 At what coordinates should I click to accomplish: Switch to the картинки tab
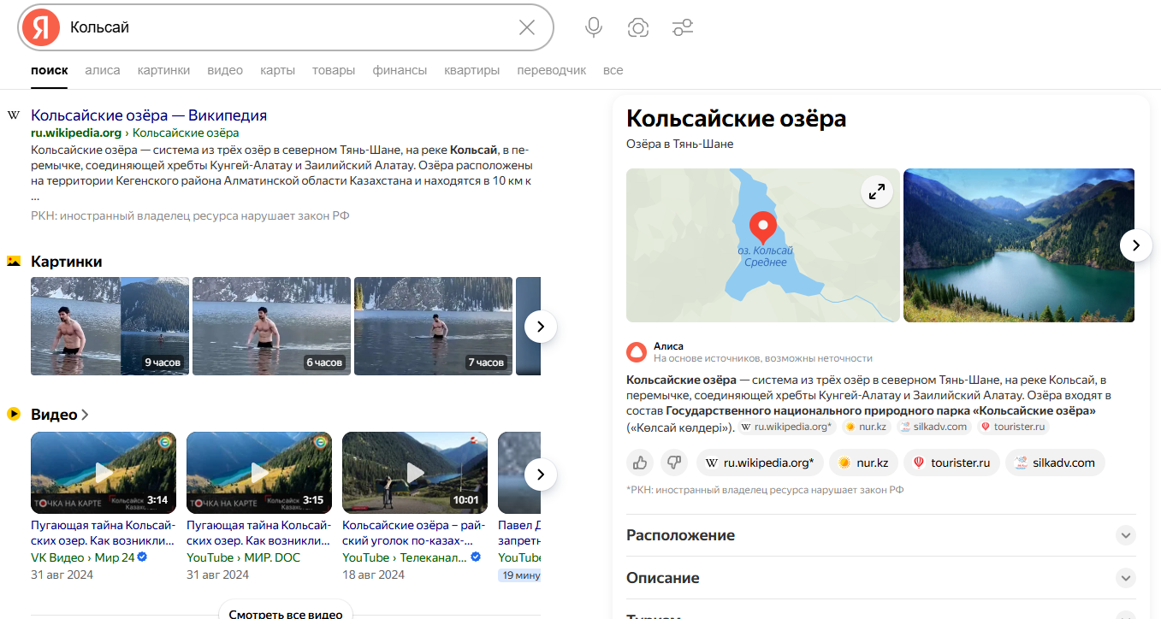(x=163, y=70)
